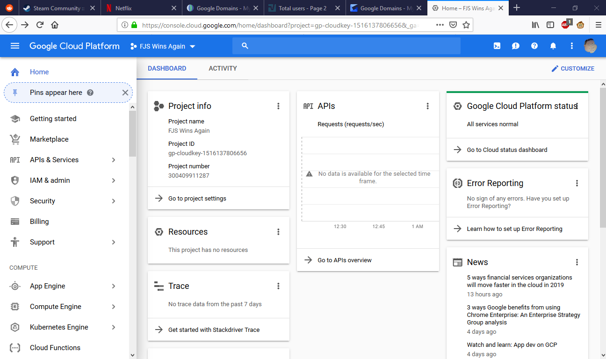Expand Kubernetes Engine submenu arrow
The height and width of the screenshot is (359, 606).
point(114,327)
